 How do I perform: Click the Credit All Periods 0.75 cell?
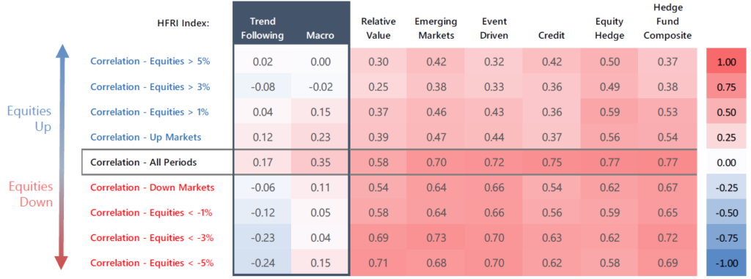(552, 163)
